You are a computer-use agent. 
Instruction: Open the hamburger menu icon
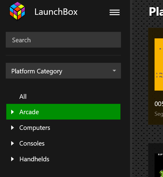click(x=115, y=12)
